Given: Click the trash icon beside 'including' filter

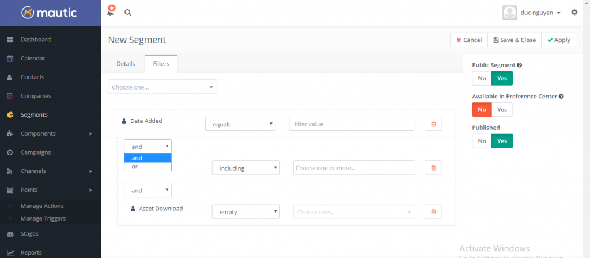Looking at the screenshot, I should coord(433,168).
